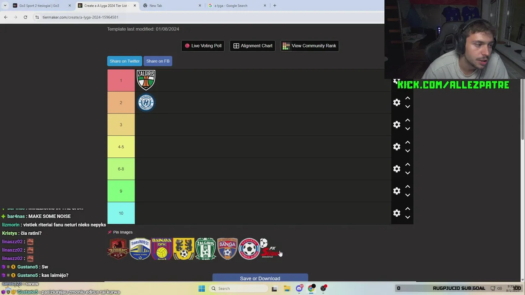Open Live Voting Poll
This screenshot has width=525, height=295.
tap(203, 46)
